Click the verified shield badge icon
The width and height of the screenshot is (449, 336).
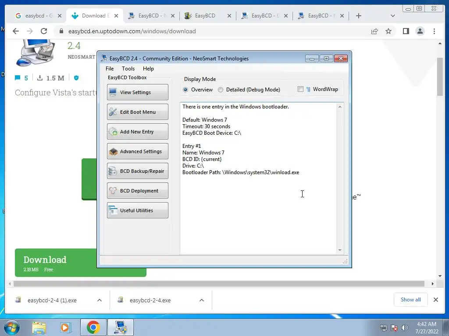(76, 78)
